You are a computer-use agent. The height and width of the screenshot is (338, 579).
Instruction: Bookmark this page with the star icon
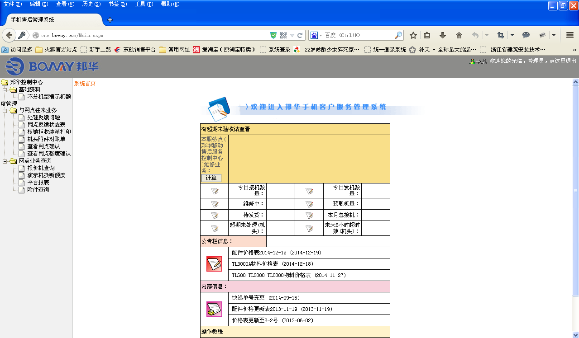click(x=413, y=35)
